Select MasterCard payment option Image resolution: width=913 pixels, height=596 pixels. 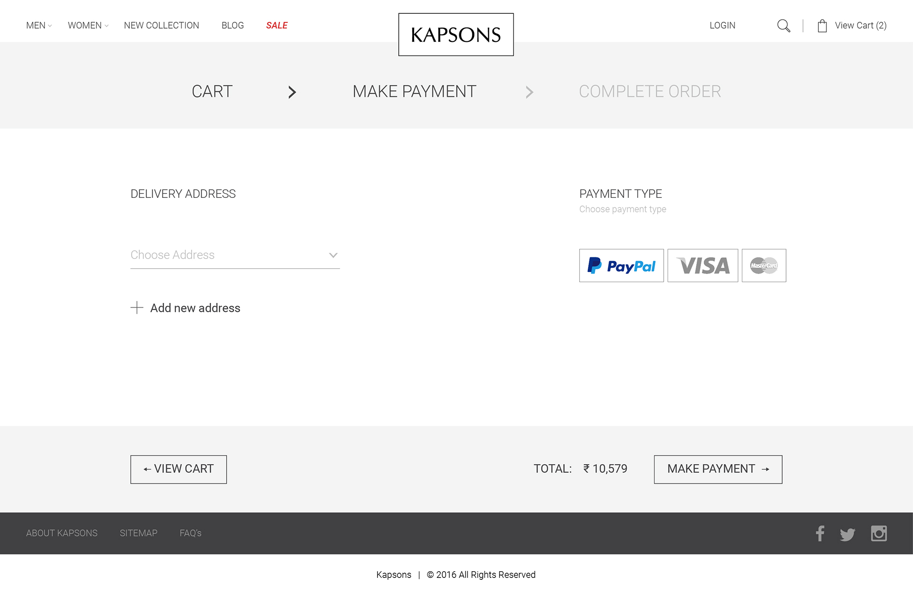(x=763, y=265)
